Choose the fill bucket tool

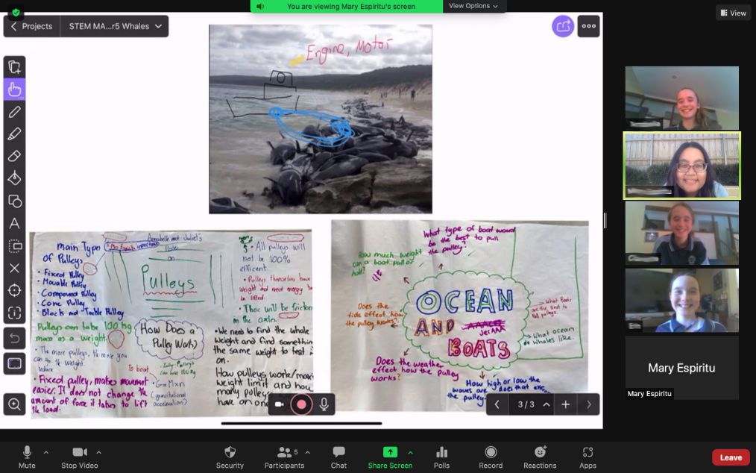click(14, 178)
